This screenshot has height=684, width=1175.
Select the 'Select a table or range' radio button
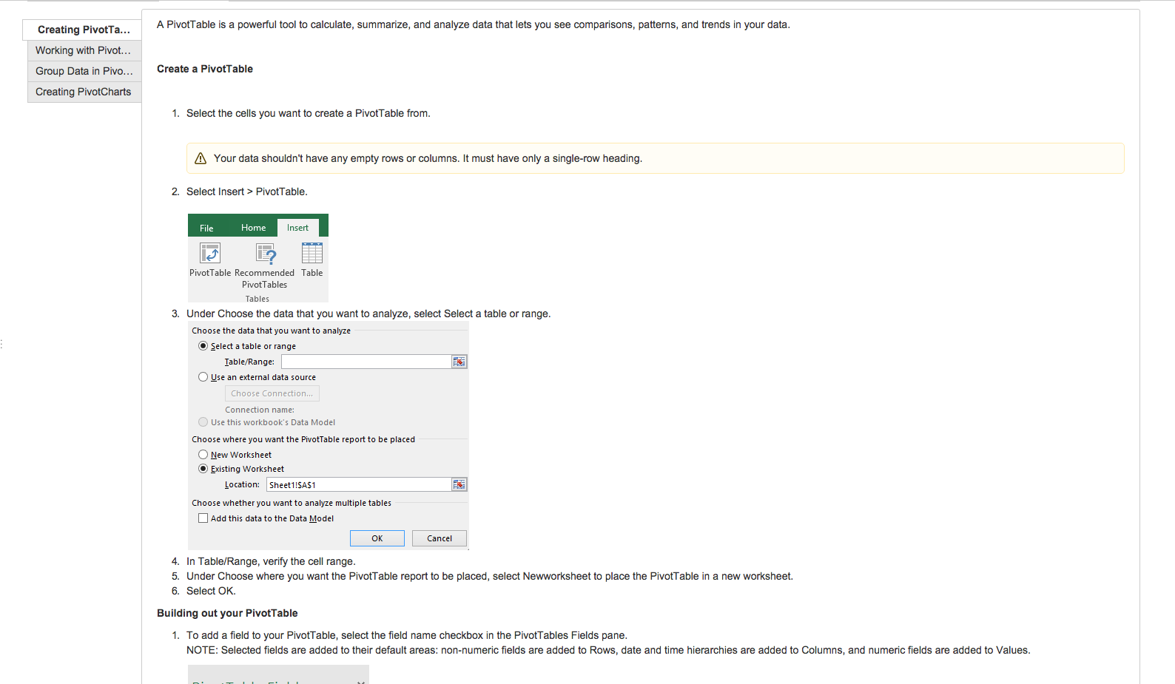tap(203, 346)
